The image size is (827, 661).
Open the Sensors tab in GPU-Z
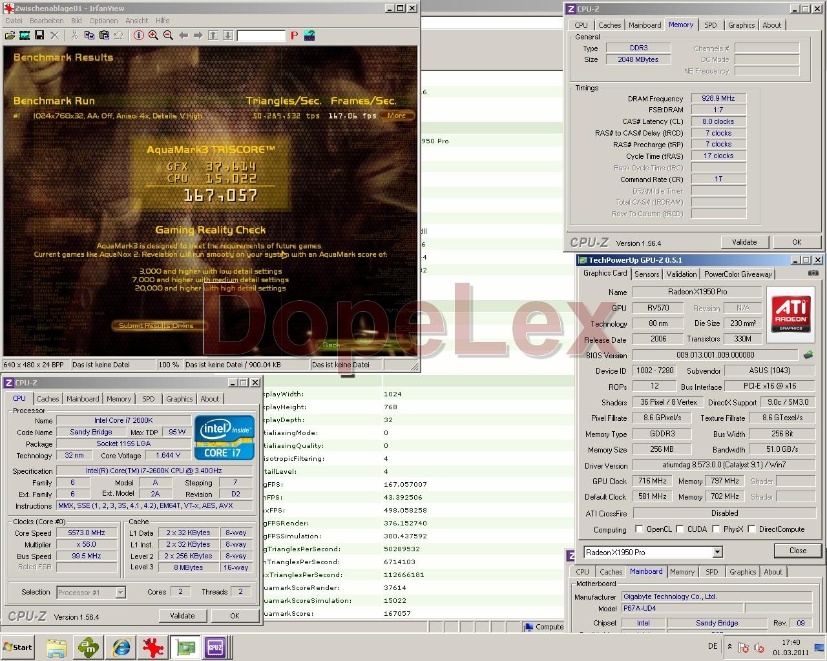[x=647, y=274]
